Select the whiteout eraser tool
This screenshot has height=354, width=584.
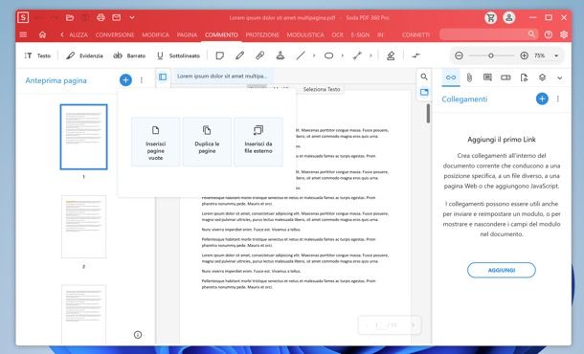391,55
